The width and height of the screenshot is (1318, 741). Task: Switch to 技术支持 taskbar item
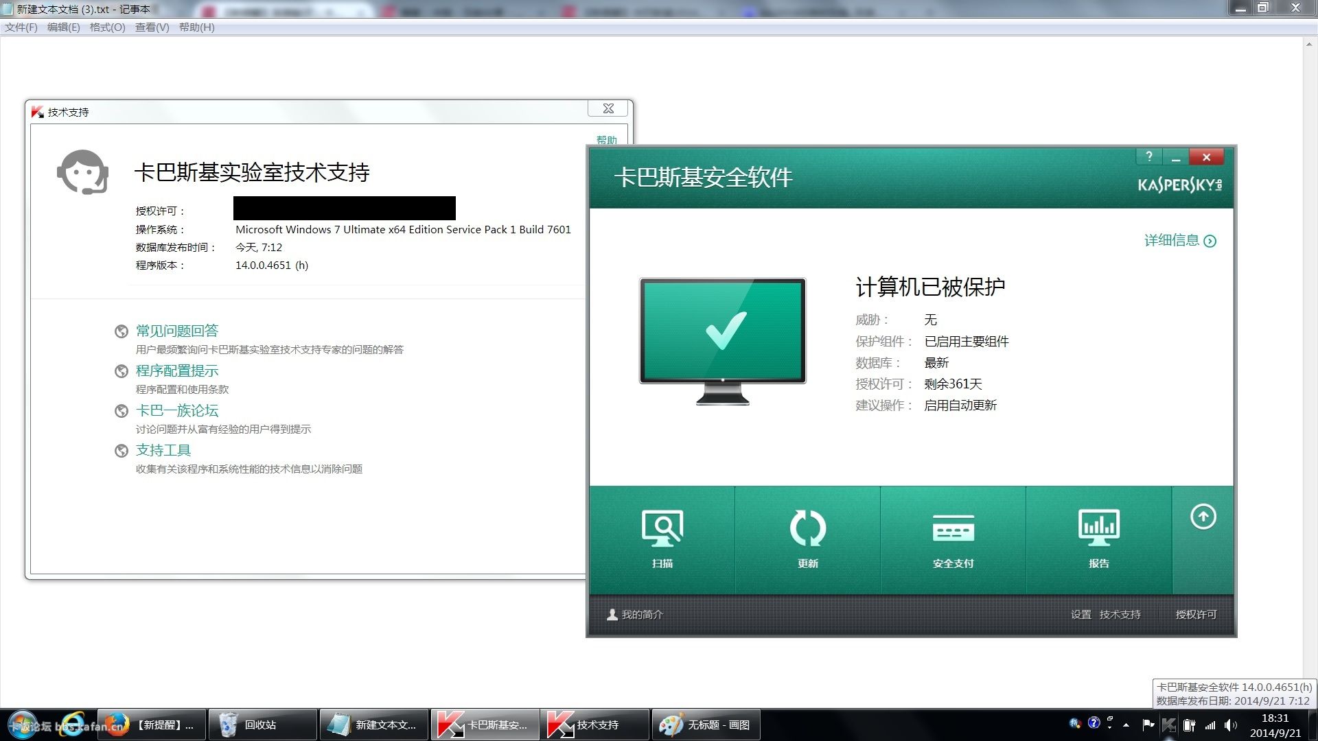point(595,725)
